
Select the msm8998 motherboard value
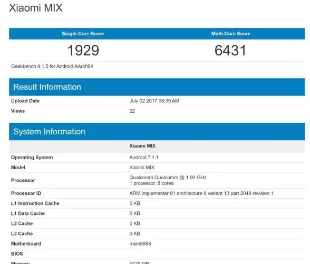point(140,243)
